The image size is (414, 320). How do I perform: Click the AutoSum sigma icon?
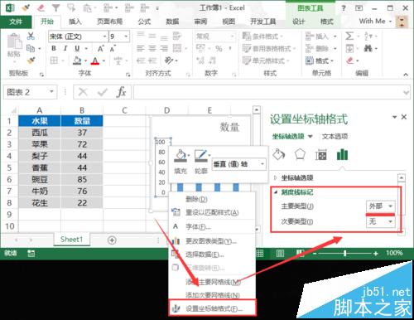tap(349, 36)
